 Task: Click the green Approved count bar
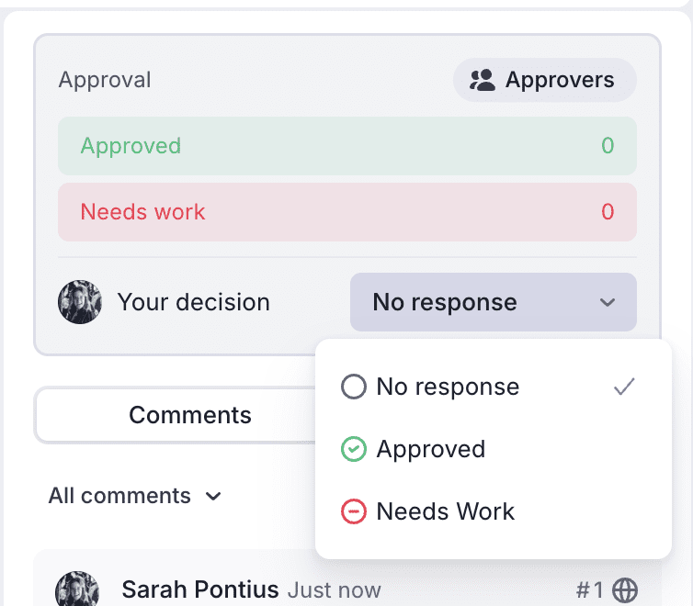click(347, 146)
